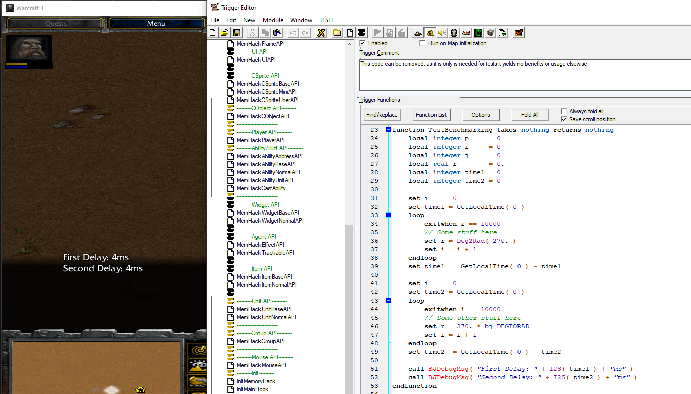This screenshot has width=691, height=394.
Task: Open the Terrain Editor module icon
Action: 417,33
